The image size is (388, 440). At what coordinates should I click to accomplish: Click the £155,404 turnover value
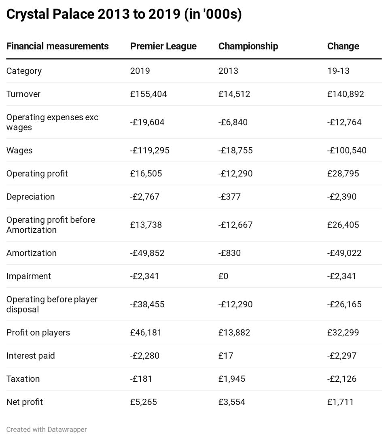click(x=148, y=94)
